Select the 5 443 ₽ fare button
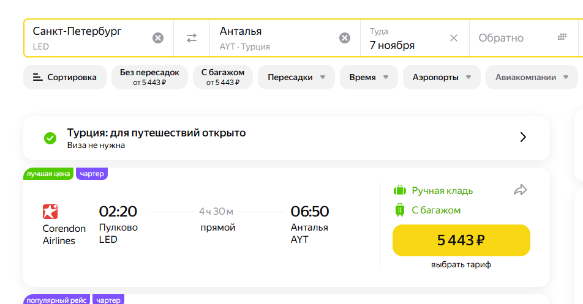Image resolution: width=583 pixels, height=304 pixels. [x=461, y=240]
